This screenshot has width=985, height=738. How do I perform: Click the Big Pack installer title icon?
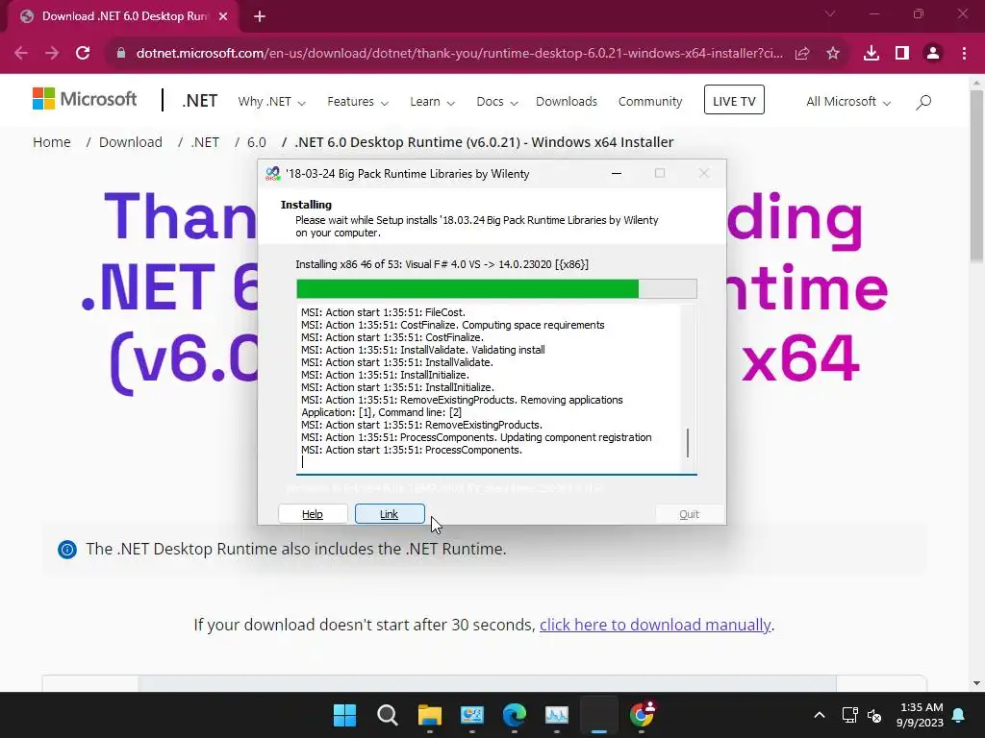272,174
